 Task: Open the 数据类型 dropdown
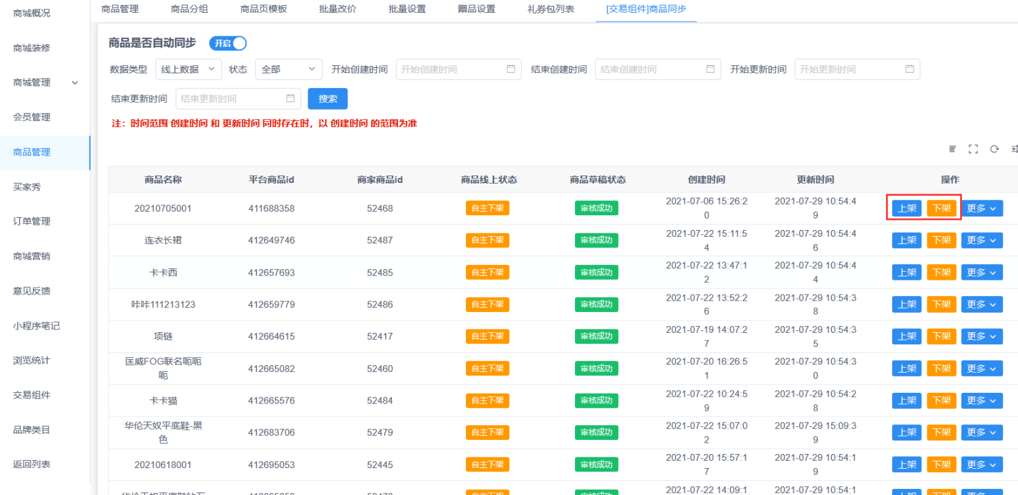(x=188, y=69)
